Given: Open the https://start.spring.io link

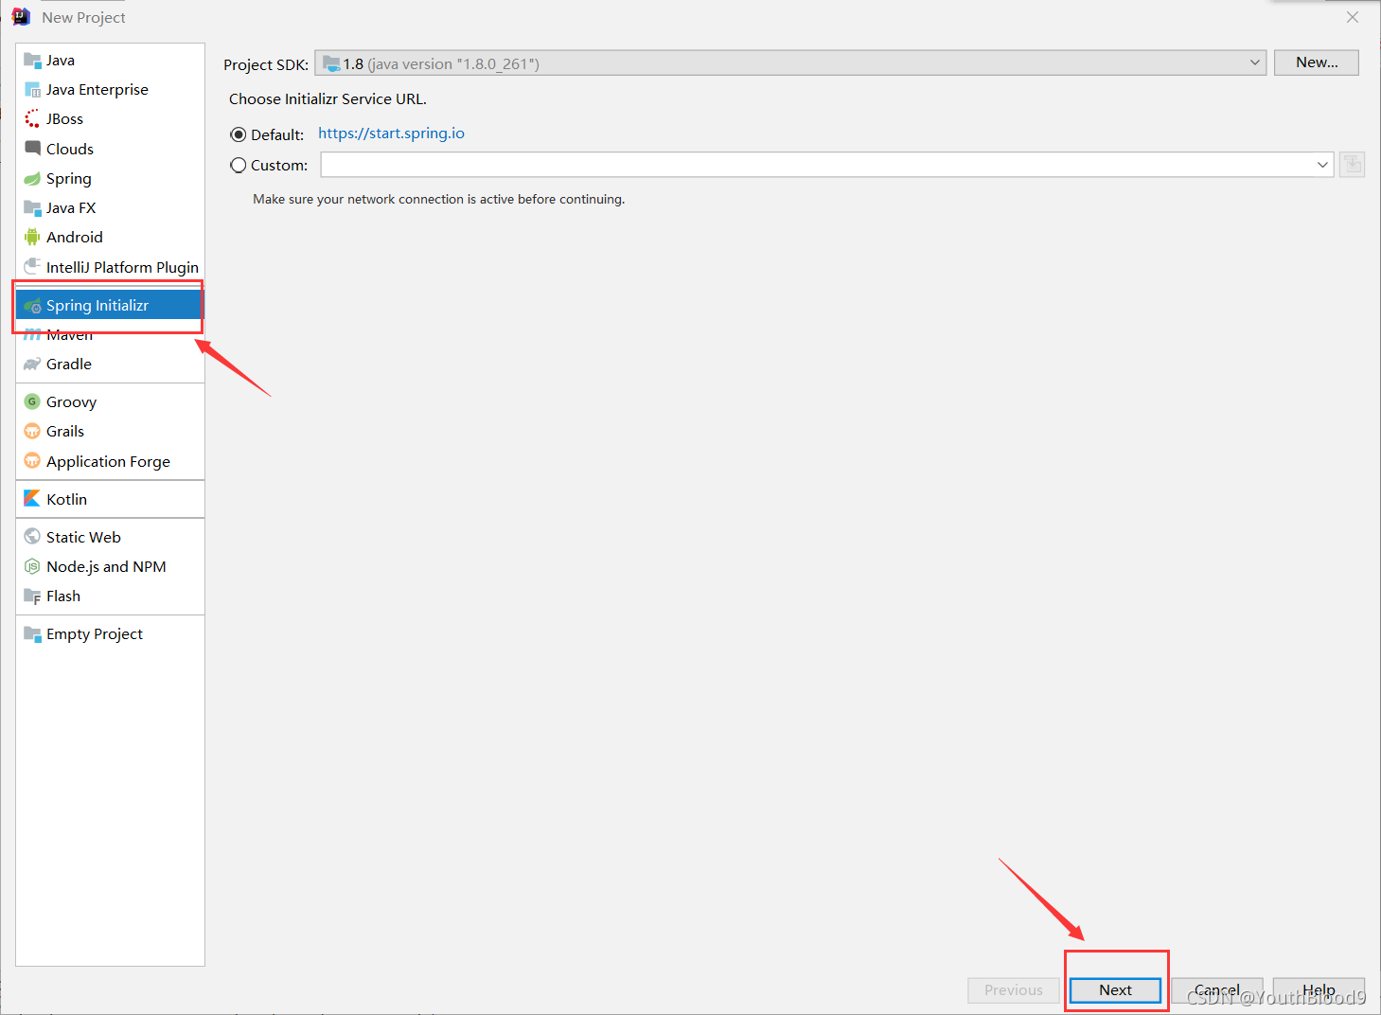Looking at the screenshot, I should click(x=391, y=134).
